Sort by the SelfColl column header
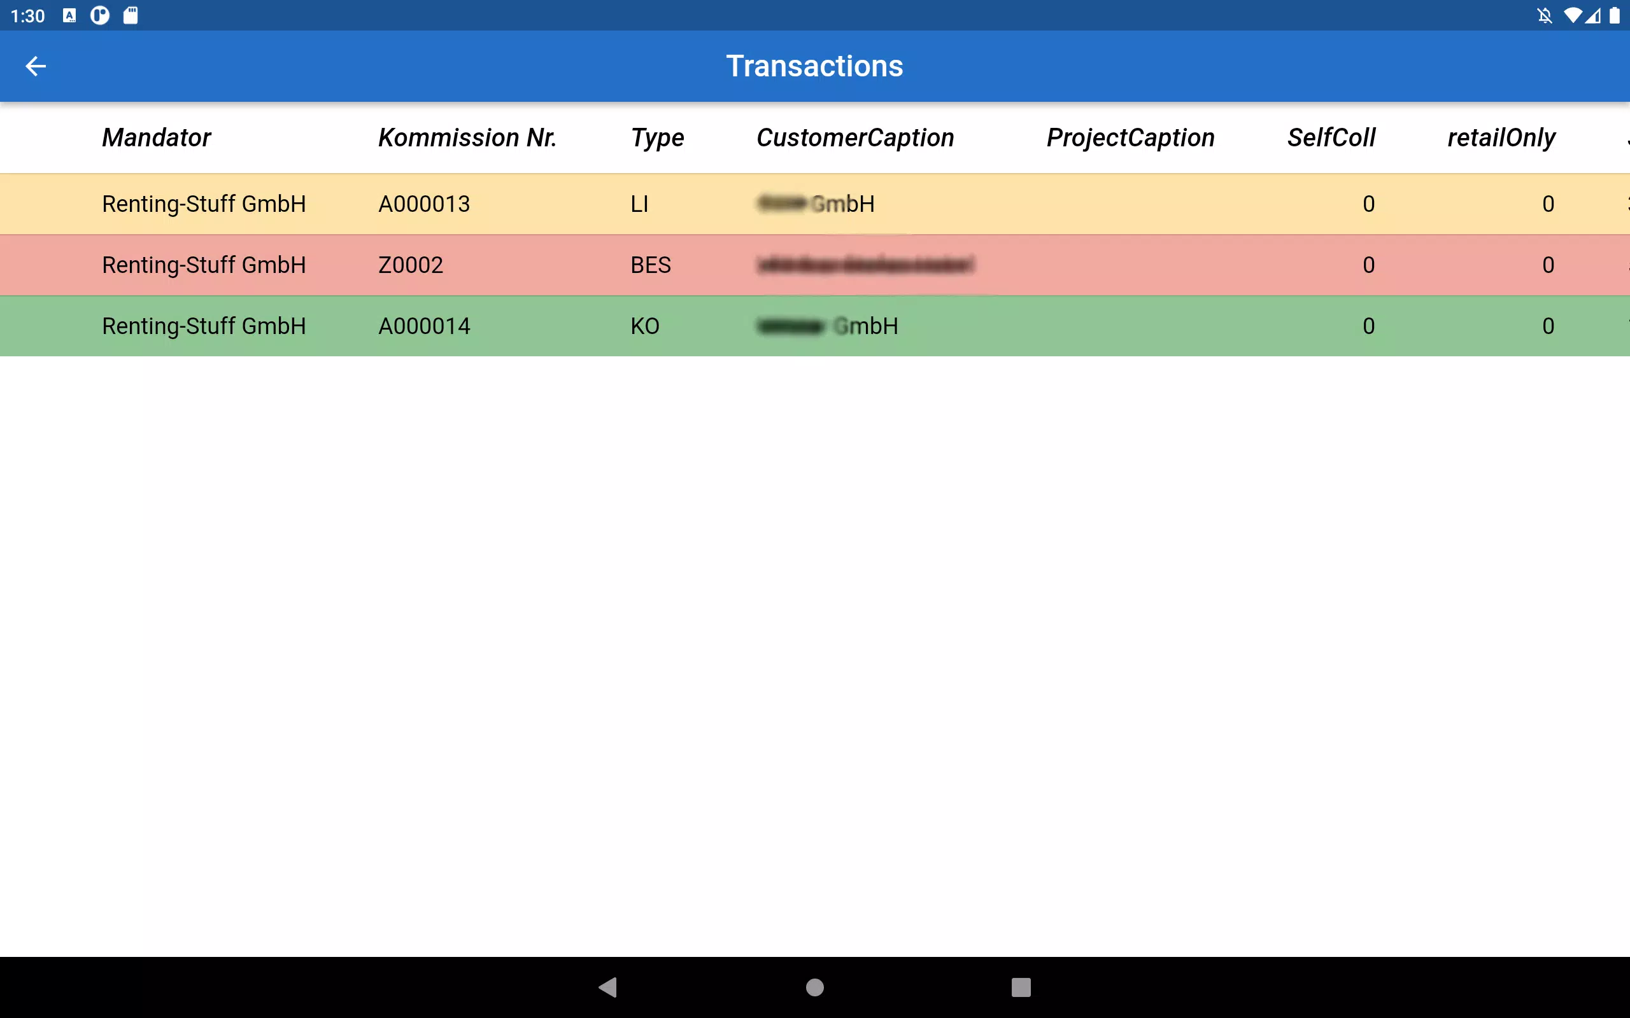This screenshot has width=1630, height=1018. point(1331,137)
